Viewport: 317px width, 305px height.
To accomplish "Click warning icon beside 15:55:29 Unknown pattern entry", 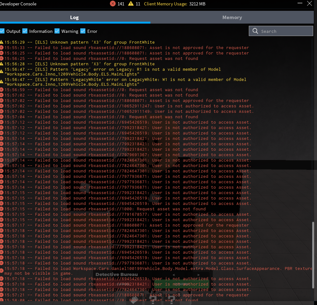I will pyautogui.click(x=2, y=42).
